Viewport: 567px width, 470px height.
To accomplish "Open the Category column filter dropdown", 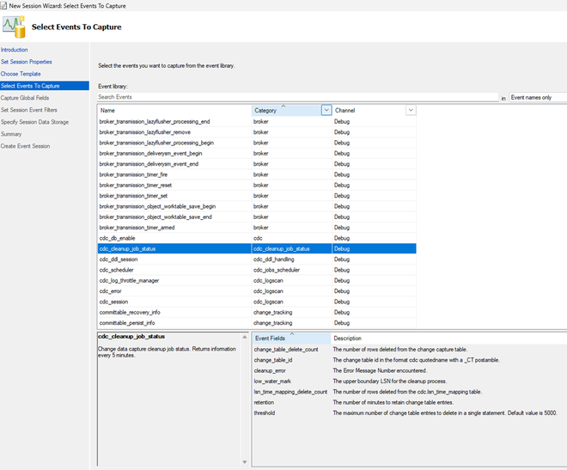I will (326, 110).
